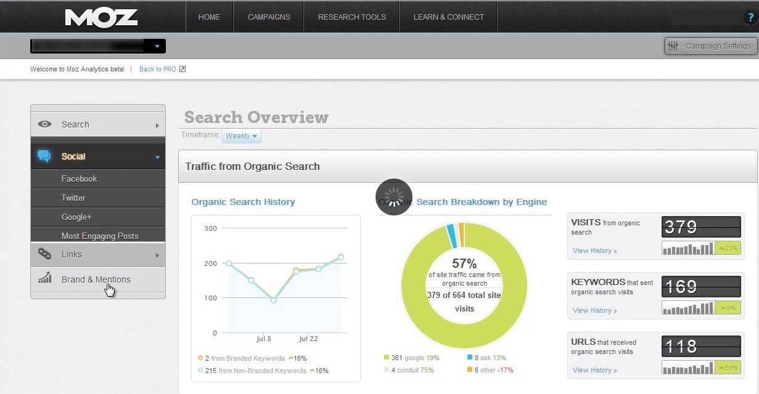Click the eye icon beside Search
Image resolution: width=759 pixels, height=394 pixels.
(x=44, y=124)
